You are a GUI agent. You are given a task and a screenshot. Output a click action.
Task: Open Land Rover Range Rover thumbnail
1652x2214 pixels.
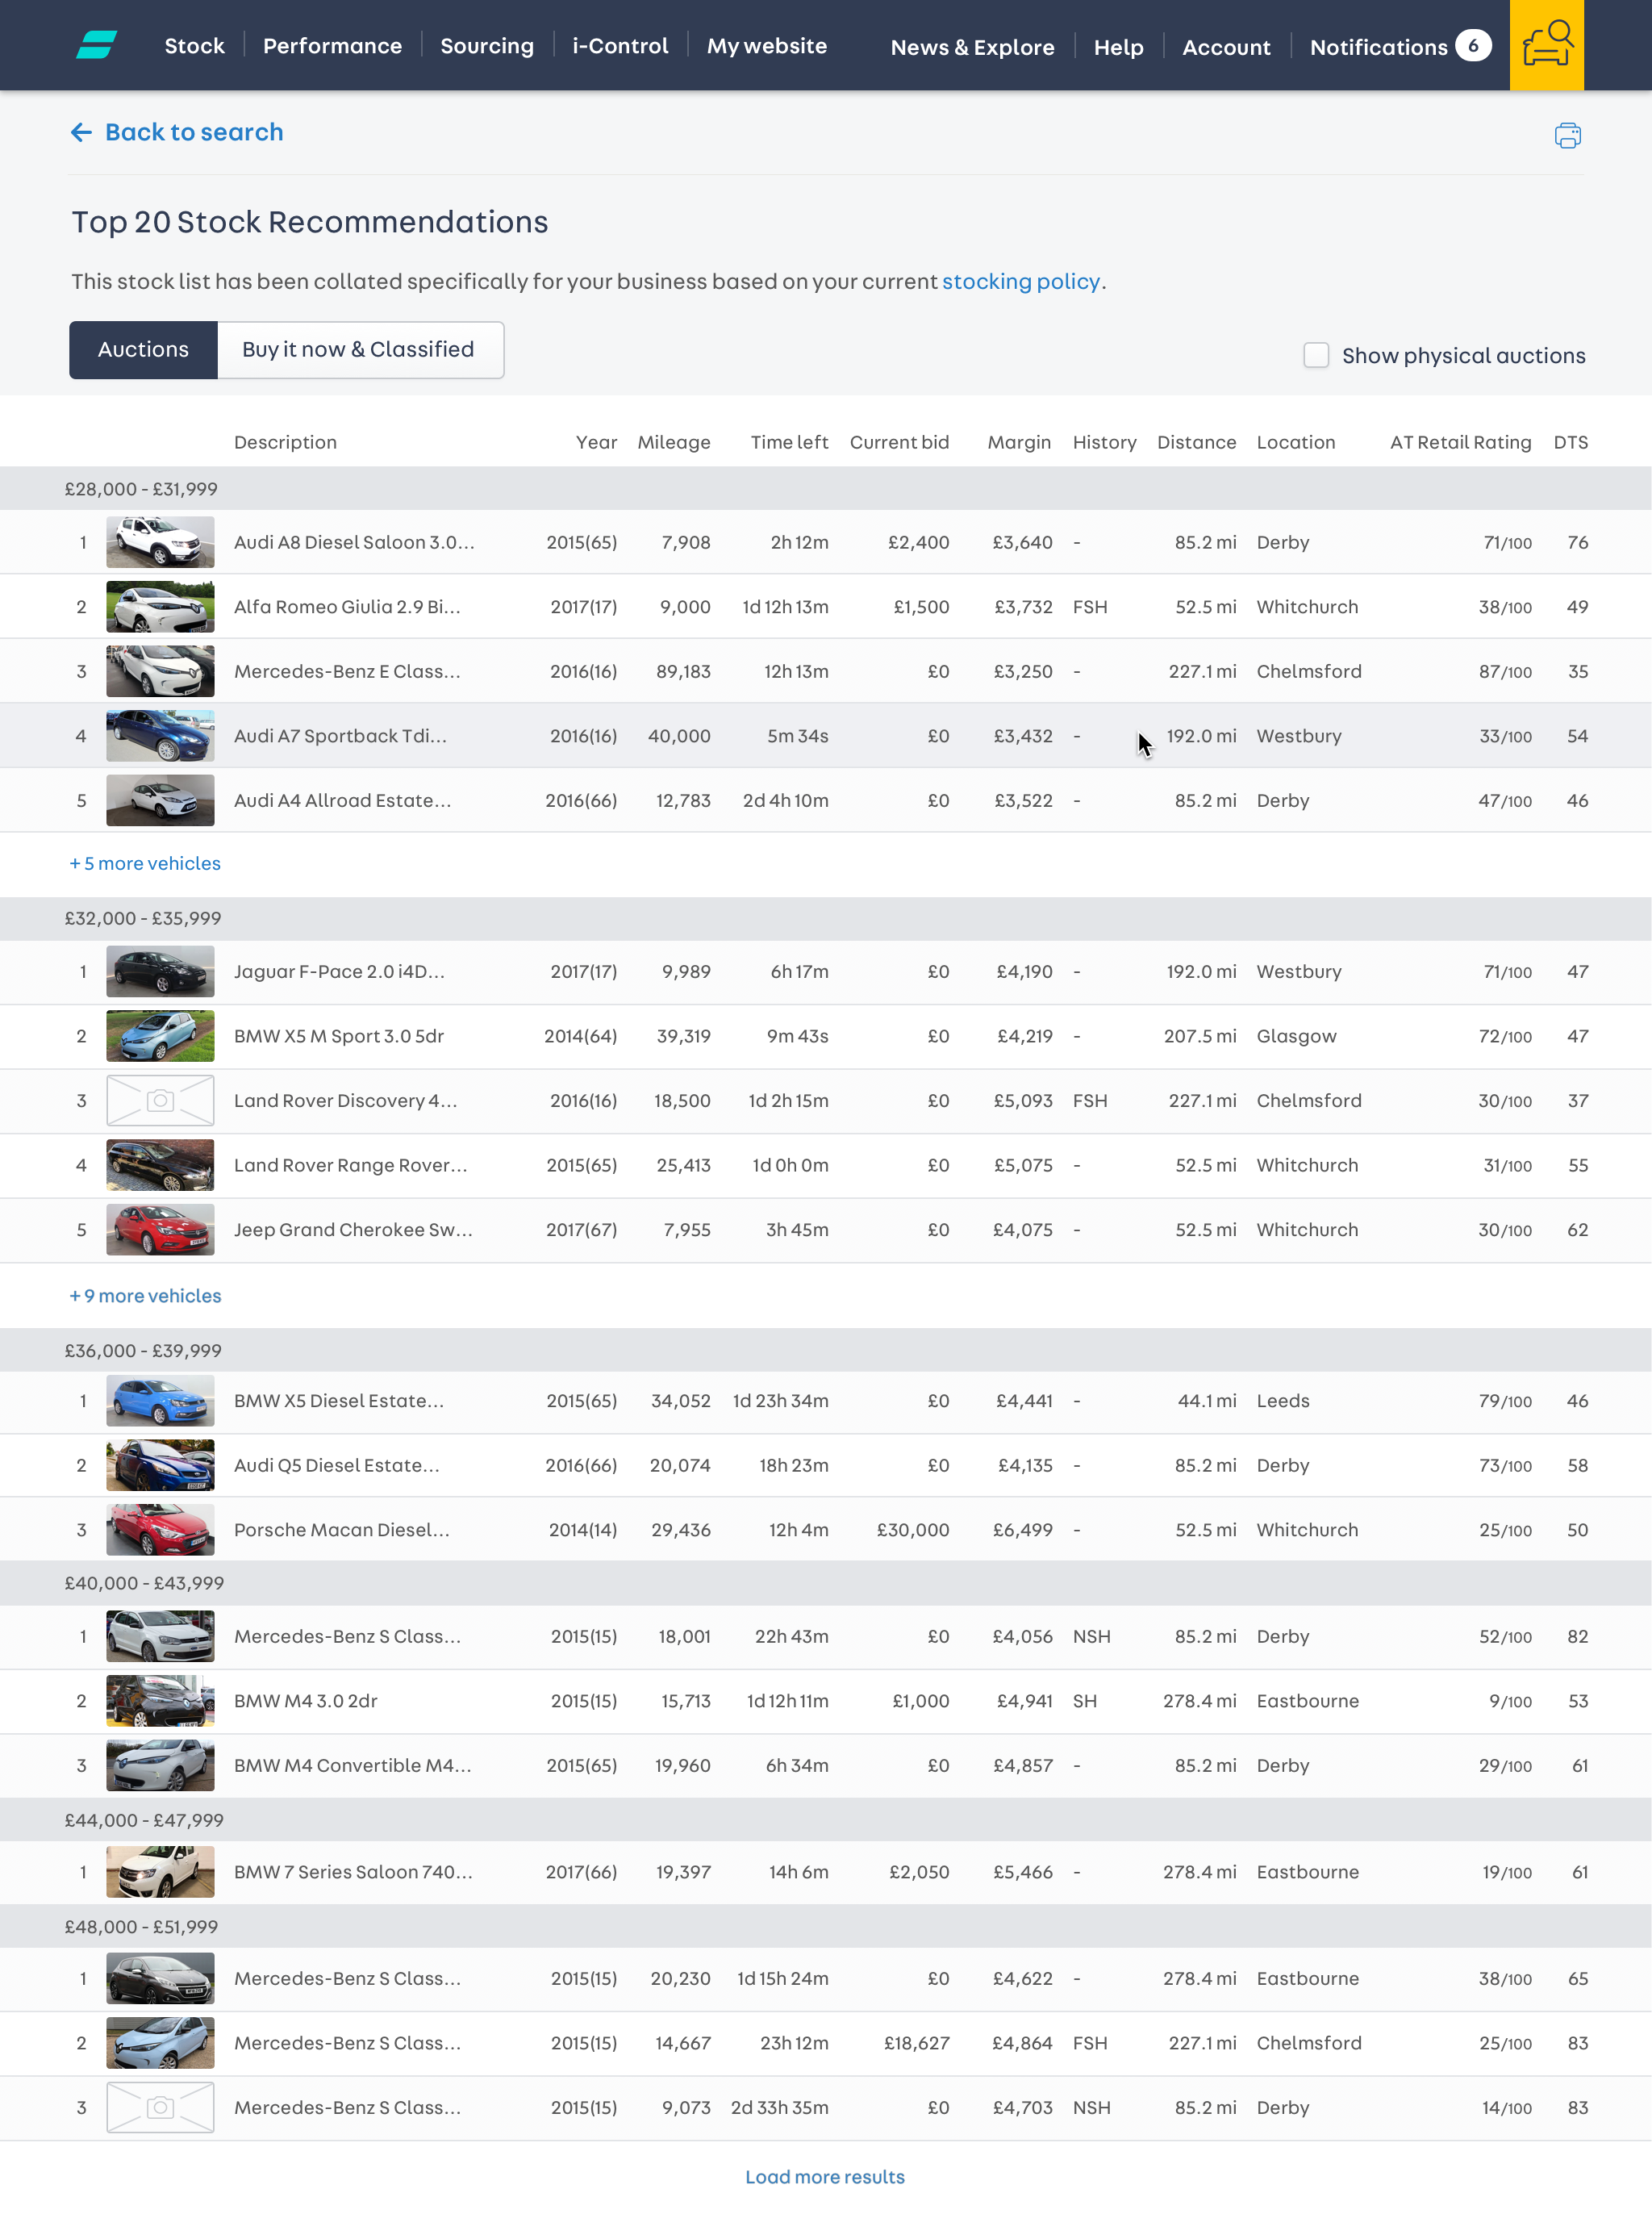click(160, 1165)
